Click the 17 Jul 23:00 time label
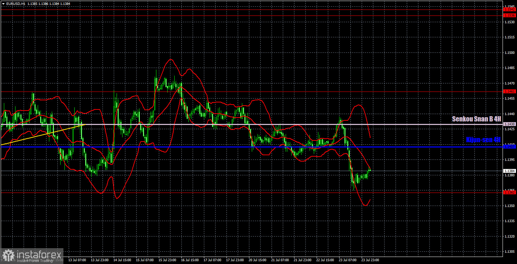Image resolution: width=517 pixels, height=264 pixels. click(235, 260)
